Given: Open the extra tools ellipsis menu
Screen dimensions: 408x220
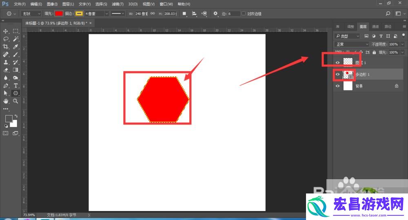Looking at the screenshot, I should click(x=6, y=109).
